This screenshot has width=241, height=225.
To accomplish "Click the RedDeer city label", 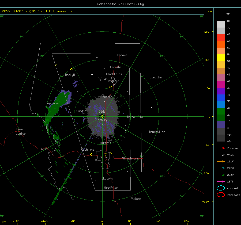I will tap(114, 81).
